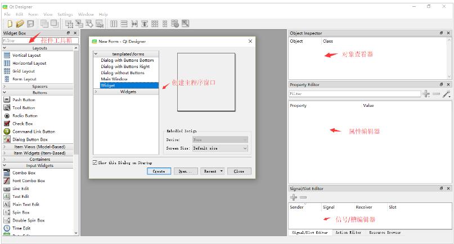The width and height of the screenshot is (454, 244).
Task: Select the Edit Buddies mode icon
Action: click(89, 24)
